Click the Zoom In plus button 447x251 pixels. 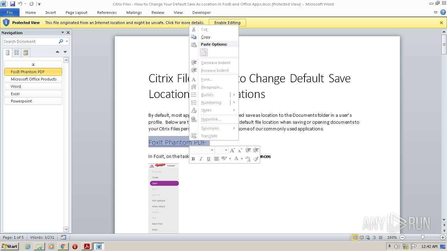443,237
